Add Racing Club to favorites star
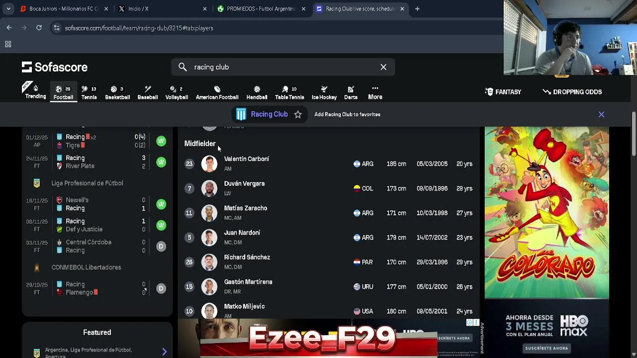The image size is (637, 358). point(298,114)
